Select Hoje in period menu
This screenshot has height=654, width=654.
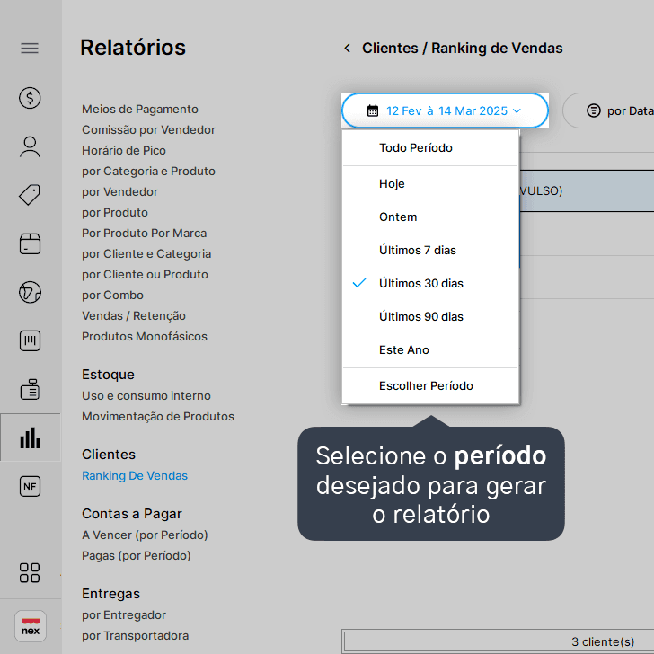[x=430, y=183]
